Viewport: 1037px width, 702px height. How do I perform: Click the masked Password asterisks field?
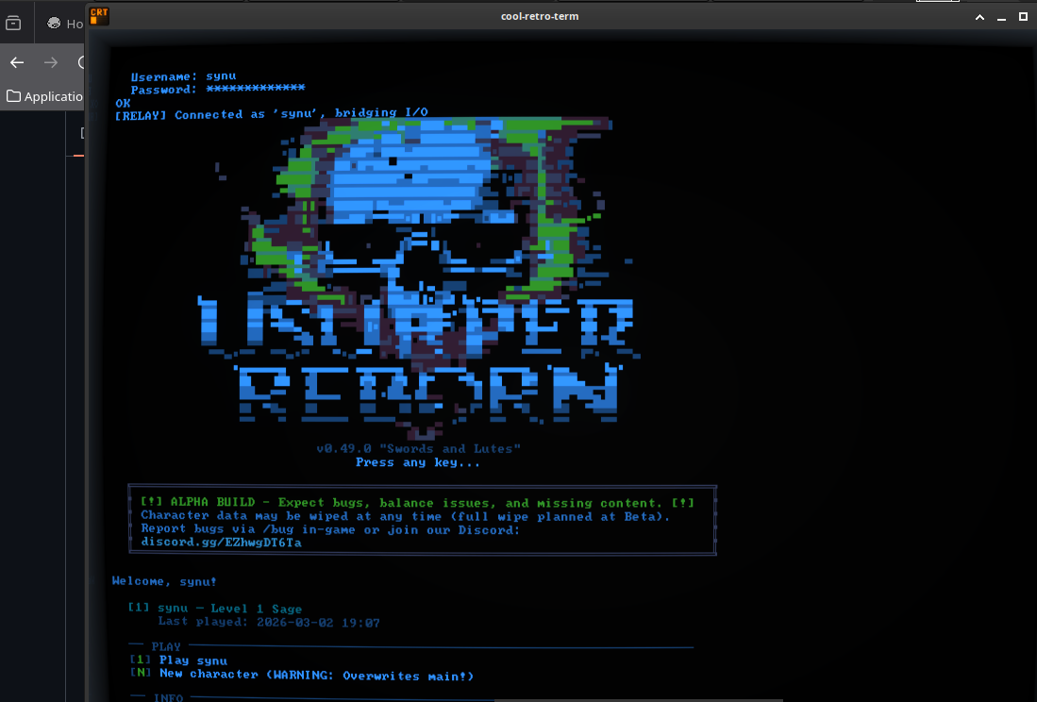255,89
